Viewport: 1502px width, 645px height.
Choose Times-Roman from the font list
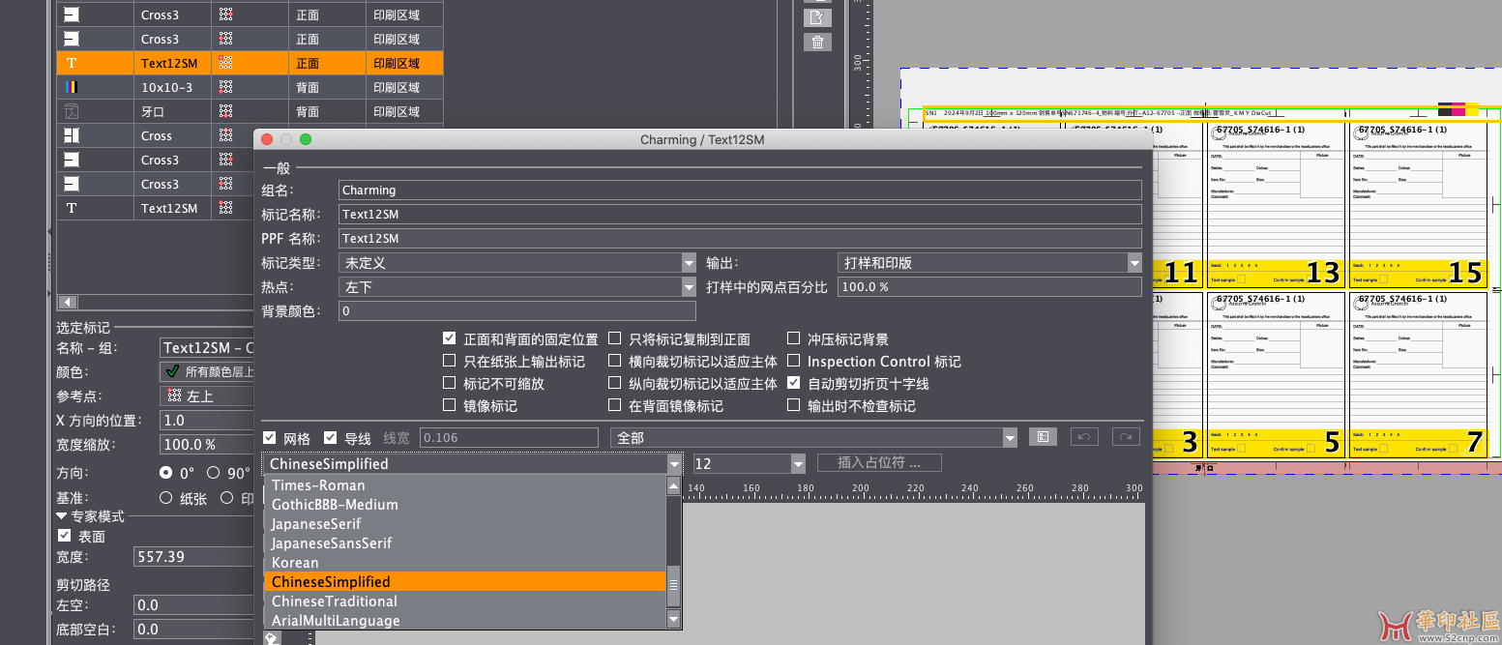click(x=465, y=485)
